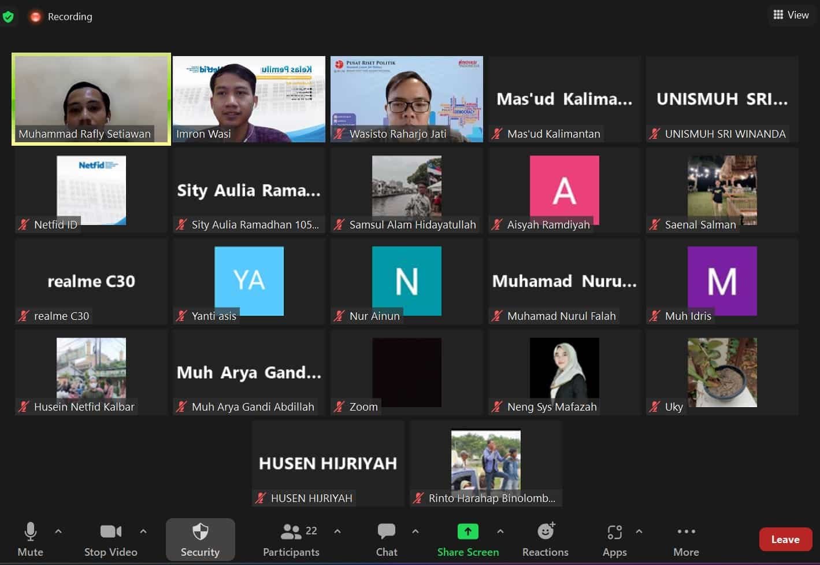Image resolution: width=820 pixels, height=565 pixels.
Task: Click the red Recording indicator
Action: click(36, 17)
